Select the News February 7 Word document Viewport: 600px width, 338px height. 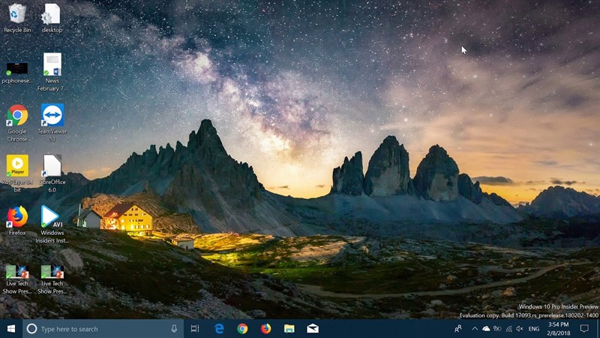(52, 72)
